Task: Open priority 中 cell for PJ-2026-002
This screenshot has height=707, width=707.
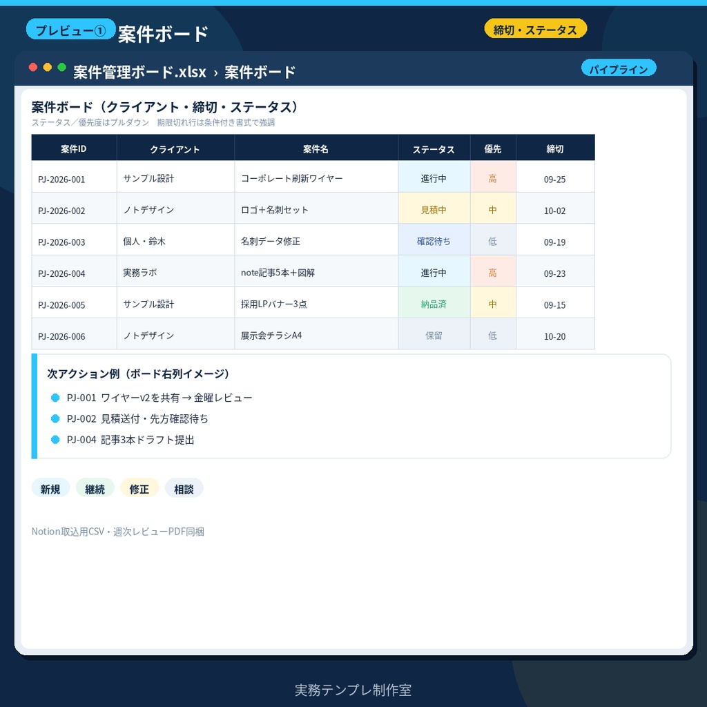Action: tap(493, 209)
